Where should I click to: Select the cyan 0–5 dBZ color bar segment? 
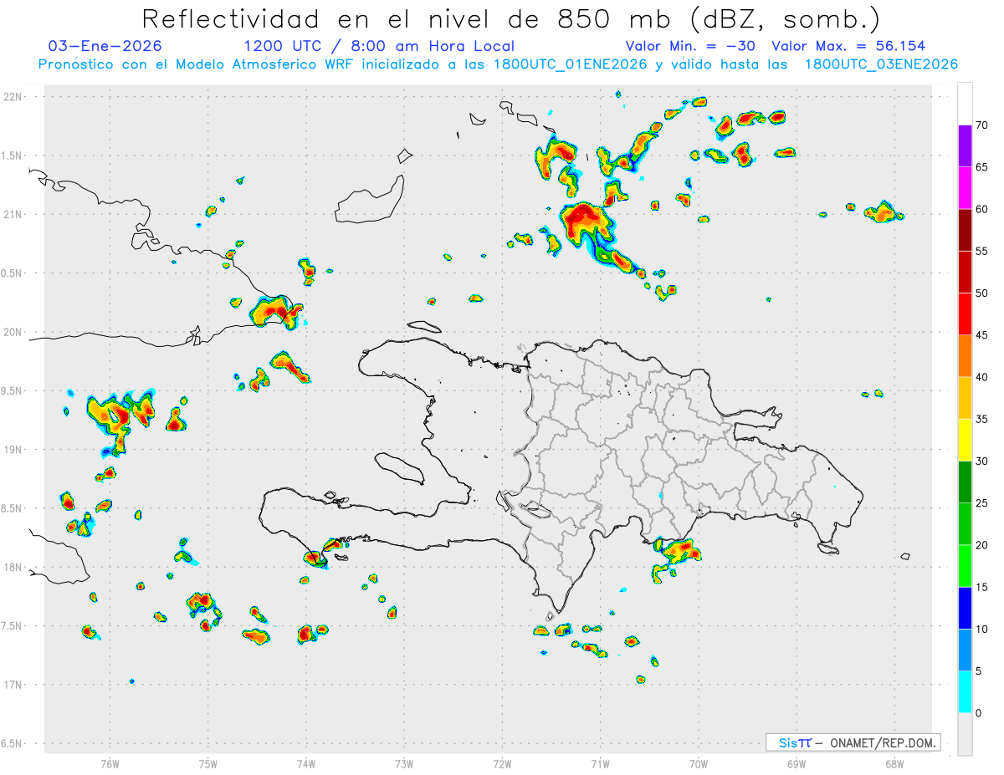[x=965, y=692]
